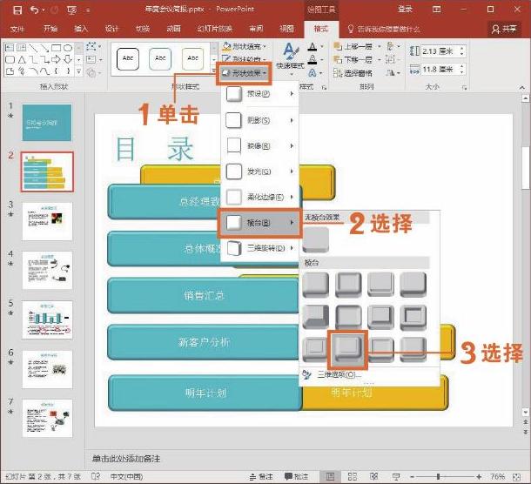
Task: Open 柔化边缘(E) soft edges submenu
Action: (259, 197)
